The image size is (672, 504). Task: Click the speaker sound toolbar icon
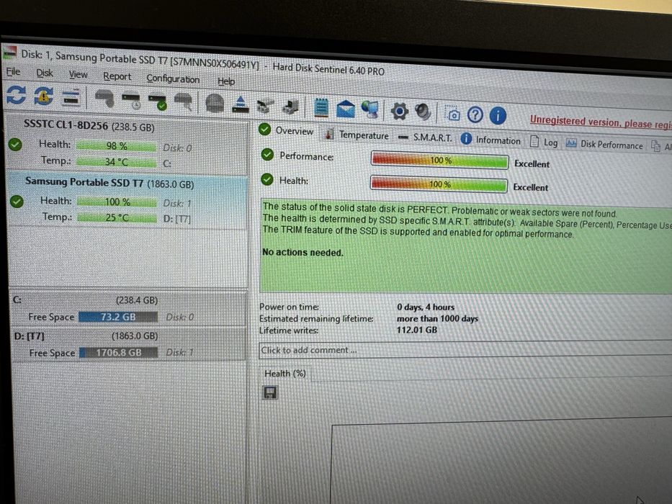click(423, 112)
